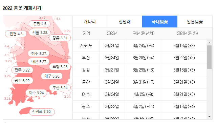Click the 부산 cell in the table
Image resolution: width=217 pixels, height=123 pixels.
(x=86, y=58)
